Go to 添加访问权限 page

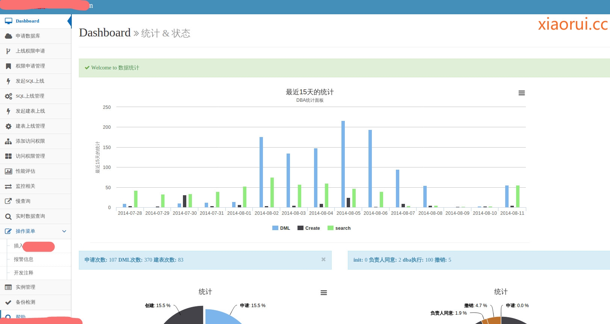pos(36,141)
